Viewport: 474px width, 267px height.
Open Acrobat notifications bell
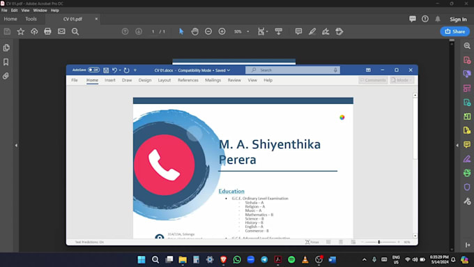click(x=438, y=19)
